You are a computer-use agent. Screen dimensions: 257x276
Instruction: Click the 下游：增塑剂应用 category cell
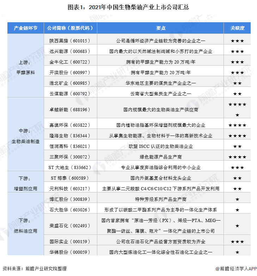(26, 183)
